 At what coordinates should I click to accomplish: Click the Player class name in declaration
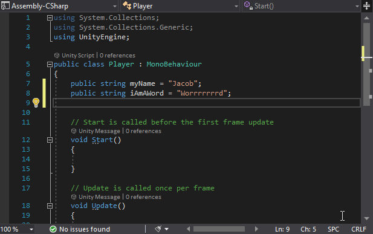point(122,64)
